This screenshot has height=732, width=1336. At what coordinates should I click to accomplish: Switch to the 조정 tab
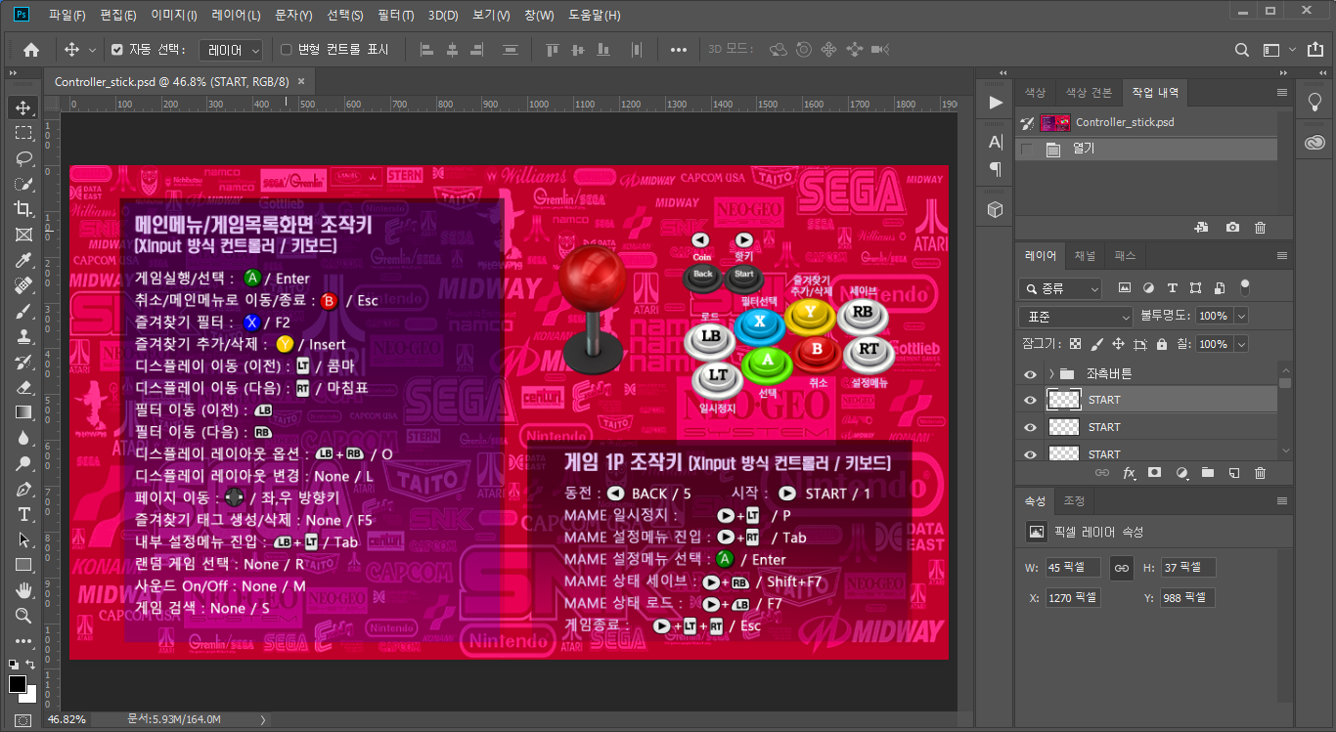point(1074,500)
